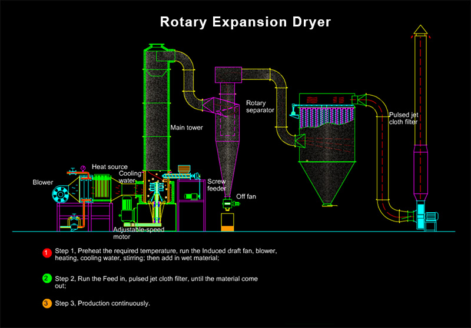This screenshot has width=471, height=328.
Task: Click the "Pulsed jet cloth filter" label
Action: tap(404, 119)
